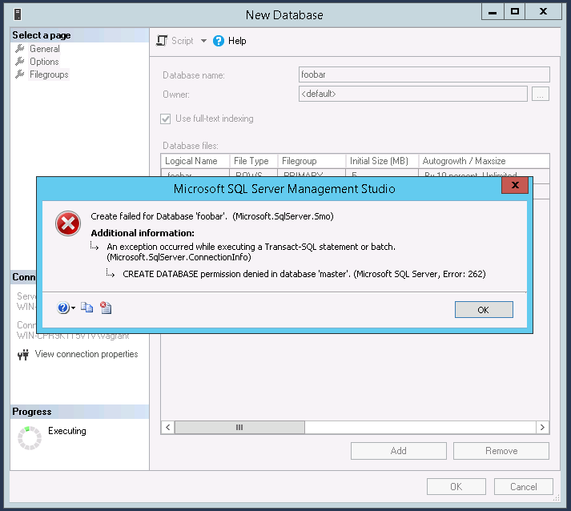Click the wrench icon beside Options
Image resolution: width=571 pixels, height=511 pixels.
(20, 61)
